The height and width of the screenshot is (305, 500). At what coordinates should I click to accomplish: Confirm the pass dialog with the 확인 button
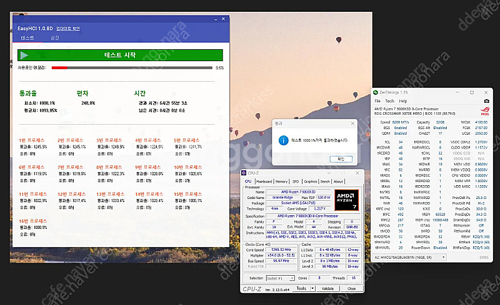(341, 159)
